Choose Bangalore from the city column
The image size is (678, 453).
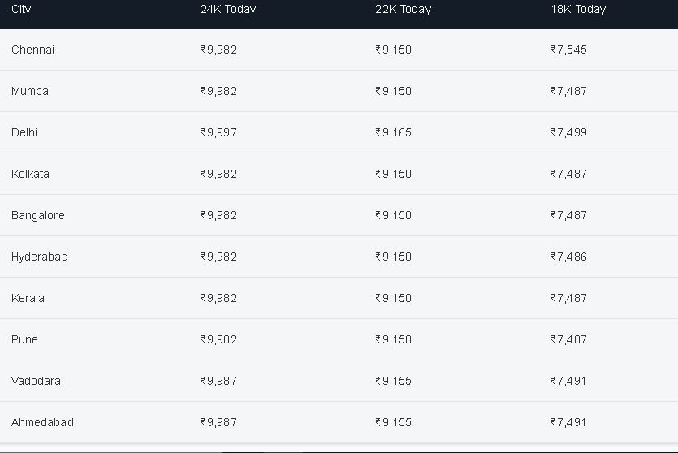click(38, 215)
